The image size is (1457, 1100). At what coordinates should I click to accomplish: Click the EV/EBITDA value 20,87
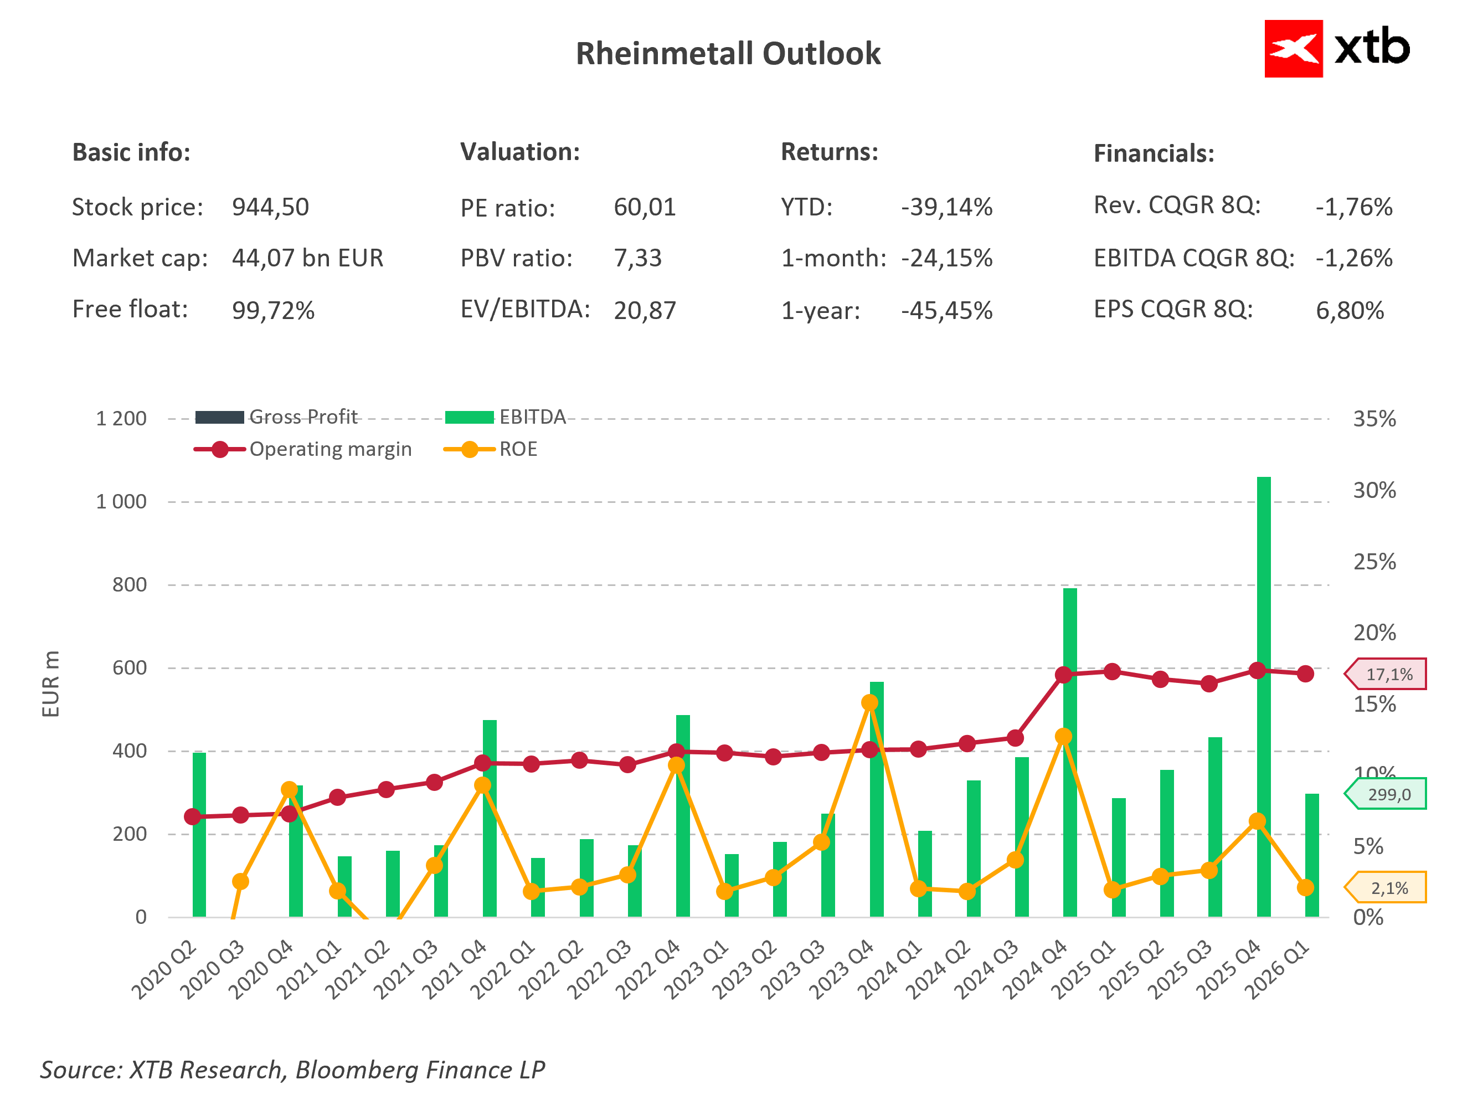(x=644, y=310)
